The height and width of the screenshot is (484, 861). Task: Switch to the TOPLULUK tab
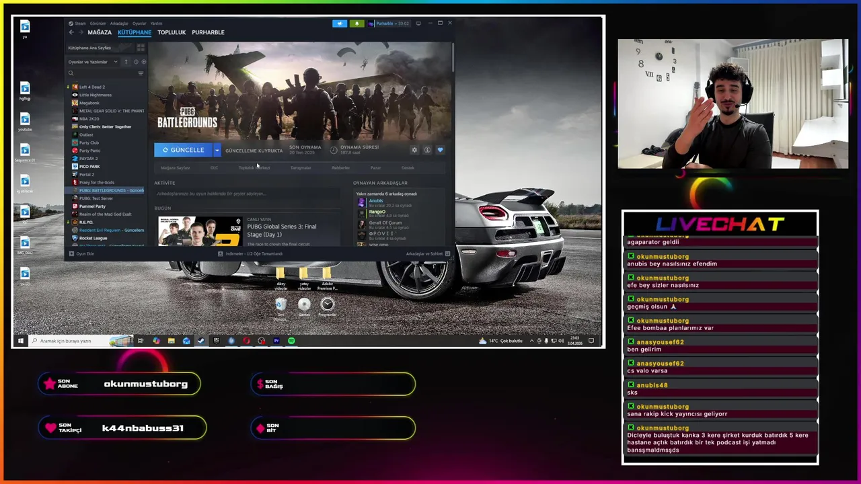[x=172, y=32]
